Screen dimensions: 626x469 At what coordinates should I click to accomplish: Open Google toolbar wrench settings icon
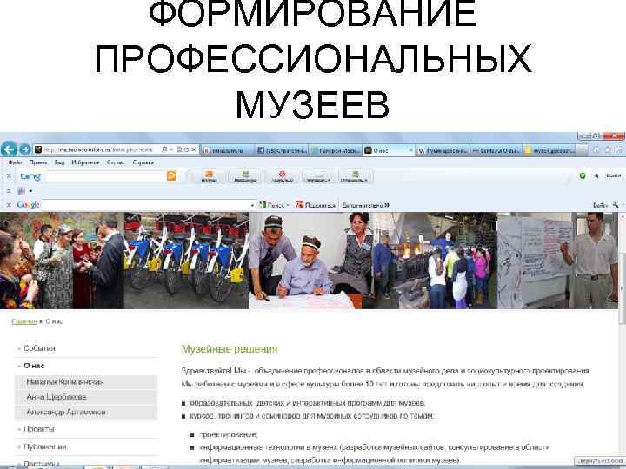[616, 205]
